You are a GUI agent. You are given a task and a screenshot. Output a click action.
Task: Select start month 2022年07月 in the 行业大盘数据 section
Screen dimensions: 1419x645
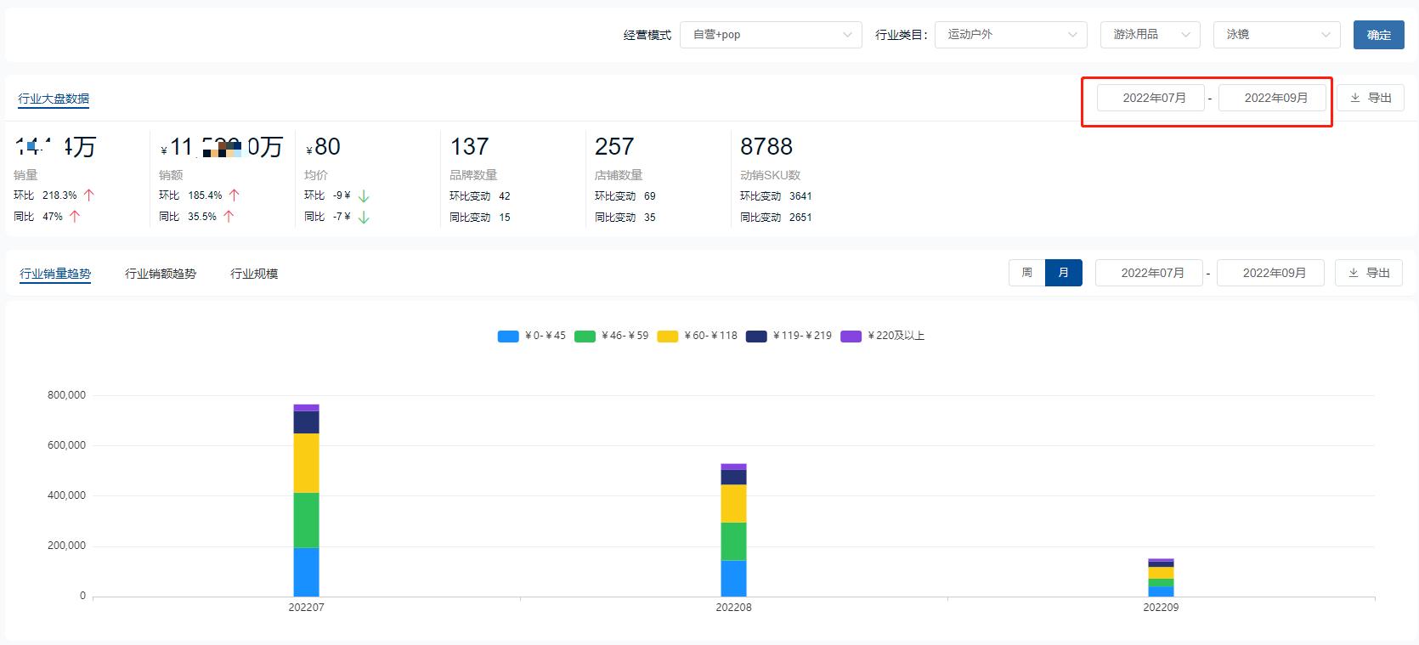pyautogui.click(x=1151, y=98)
